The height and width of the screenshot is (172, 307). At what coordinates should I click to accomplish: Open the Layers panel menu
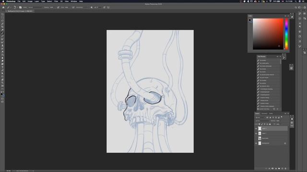pos(288,114)
